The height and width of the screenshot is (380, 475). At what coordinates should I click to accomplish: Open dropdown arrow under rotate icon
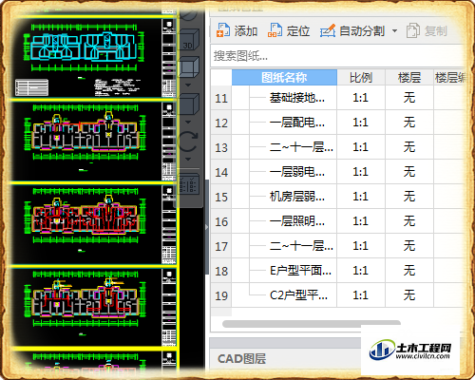pyautogui.click(x=188, y=159)
